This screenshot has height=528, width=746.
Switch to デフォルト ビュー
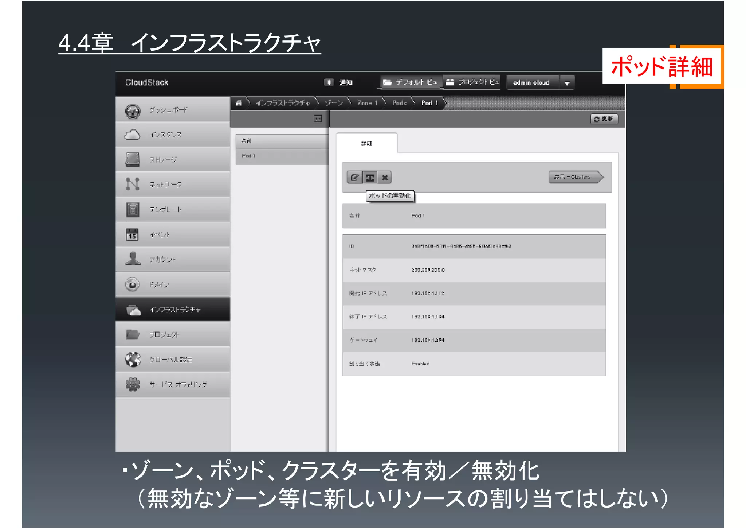tap(411, 82)
